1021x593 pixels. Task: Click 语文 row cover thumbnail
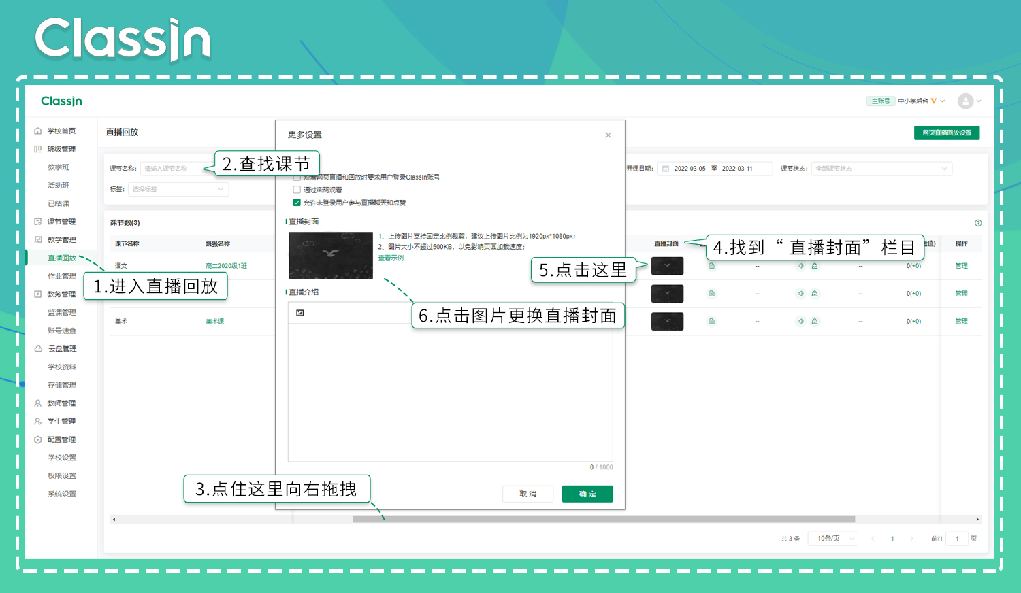(667, 266)
